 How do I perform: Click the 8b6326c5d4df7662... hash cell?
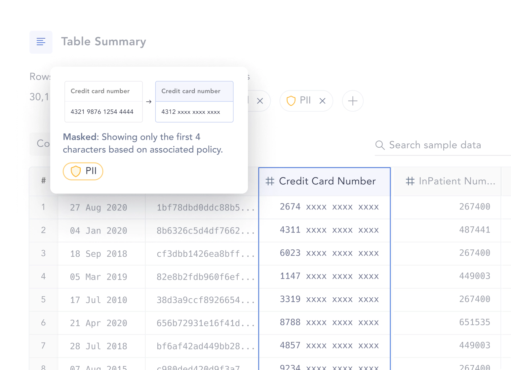pyautogui.click(x=205, y=231)
